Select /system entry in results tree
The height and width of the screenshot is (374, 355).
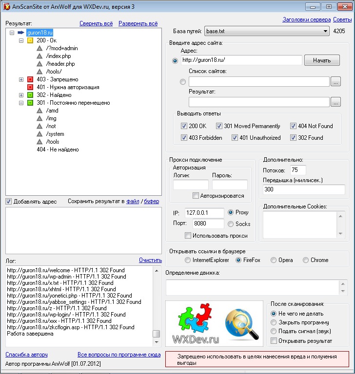tap(55, 134)
